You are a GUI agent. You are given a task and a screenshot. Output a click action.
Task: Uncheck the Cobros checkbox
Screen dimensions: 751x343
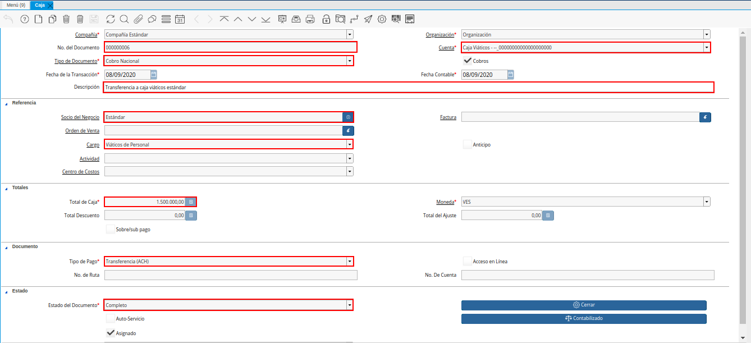[467, 61]
